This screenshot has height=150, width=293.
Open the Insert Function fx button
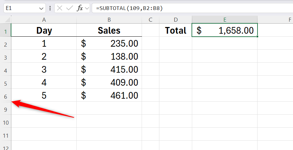80,8
